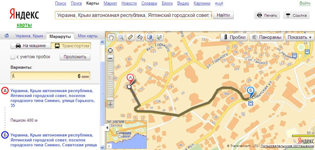Click the bus stop icon at top right
The height and width of the screenshot is (150, 315).
tap(307, 51)
